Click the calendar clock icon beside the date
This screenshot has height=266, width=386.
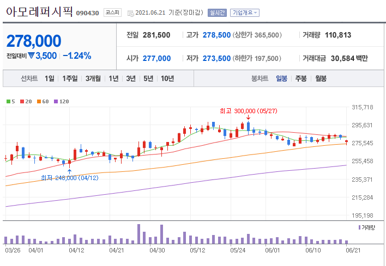tap(130, 13)
